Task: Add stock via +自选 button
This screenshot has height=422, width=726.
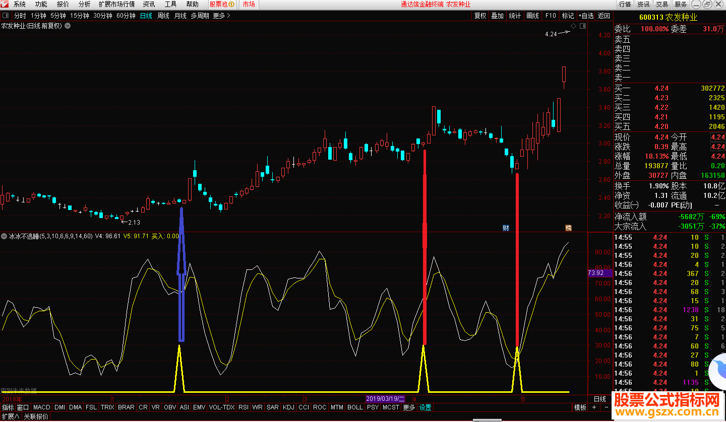Action: (x=586, y=16)
